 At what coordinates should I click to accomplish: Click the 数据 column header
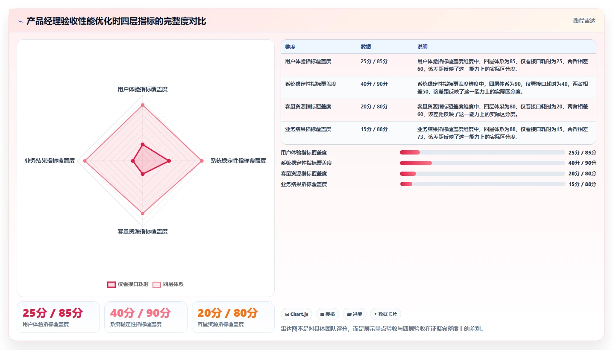pyautogui.click(x=366, y=47)
